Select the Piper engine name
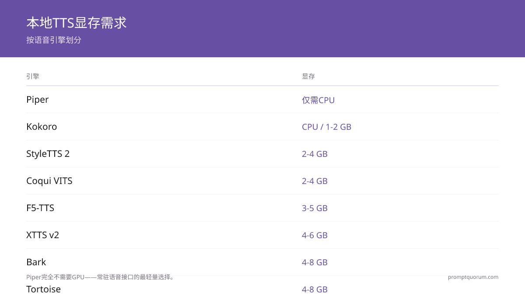Image resolution: width=525 pixels, height=295 pixels. click(38, 100)
